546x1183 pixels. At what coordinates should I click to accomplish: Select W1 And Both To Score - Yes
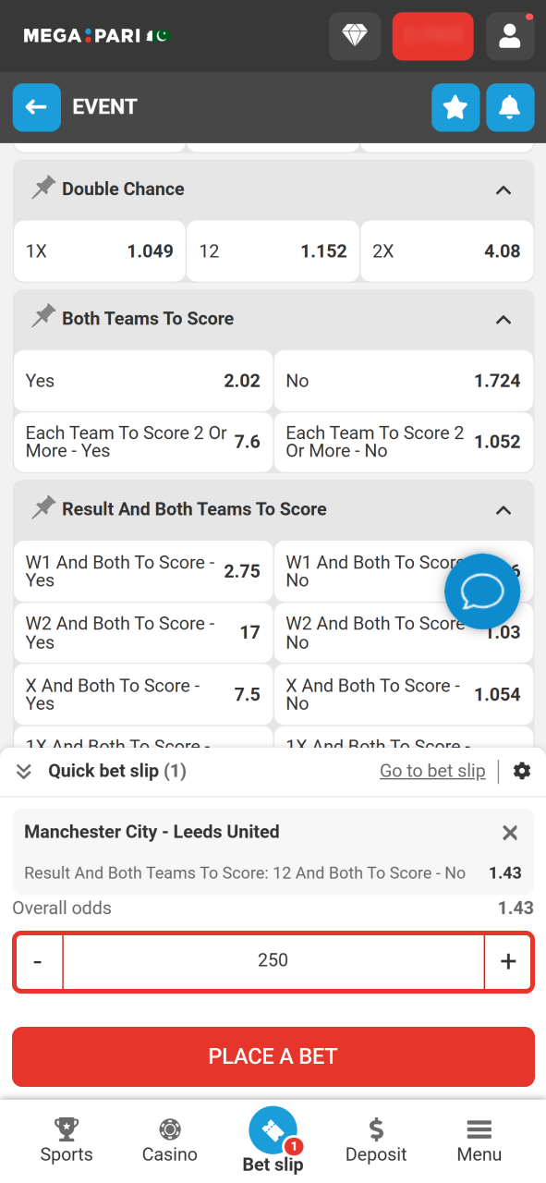pos(142,571)
